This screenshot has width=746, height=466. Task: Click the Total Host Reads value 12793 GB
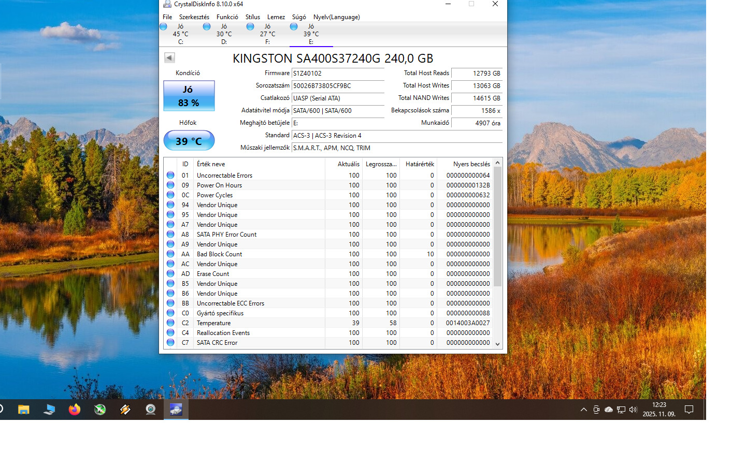pyautogui.click(x=477, y=74)
